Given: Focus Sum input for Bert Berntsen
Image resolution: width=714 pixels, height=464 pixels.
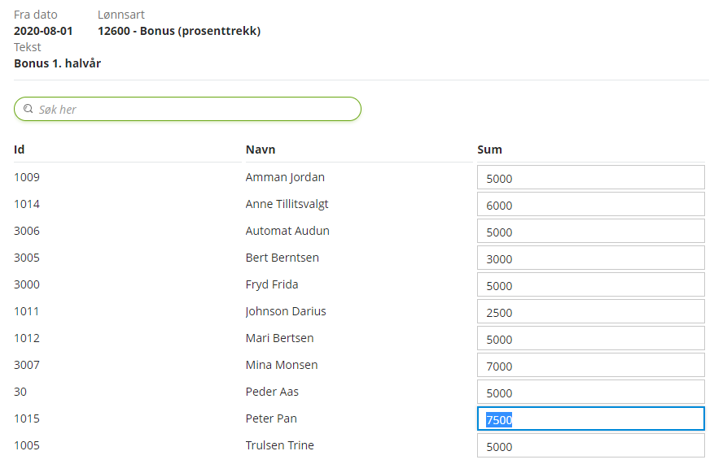Looking at the screenshot, I should (590, 258).
